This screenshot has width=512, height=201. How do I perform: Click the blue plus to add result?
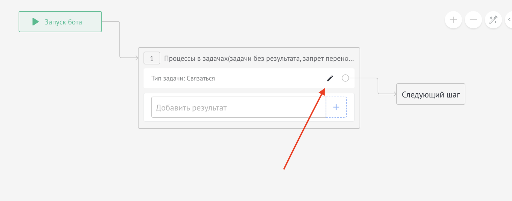pos(336,107)
